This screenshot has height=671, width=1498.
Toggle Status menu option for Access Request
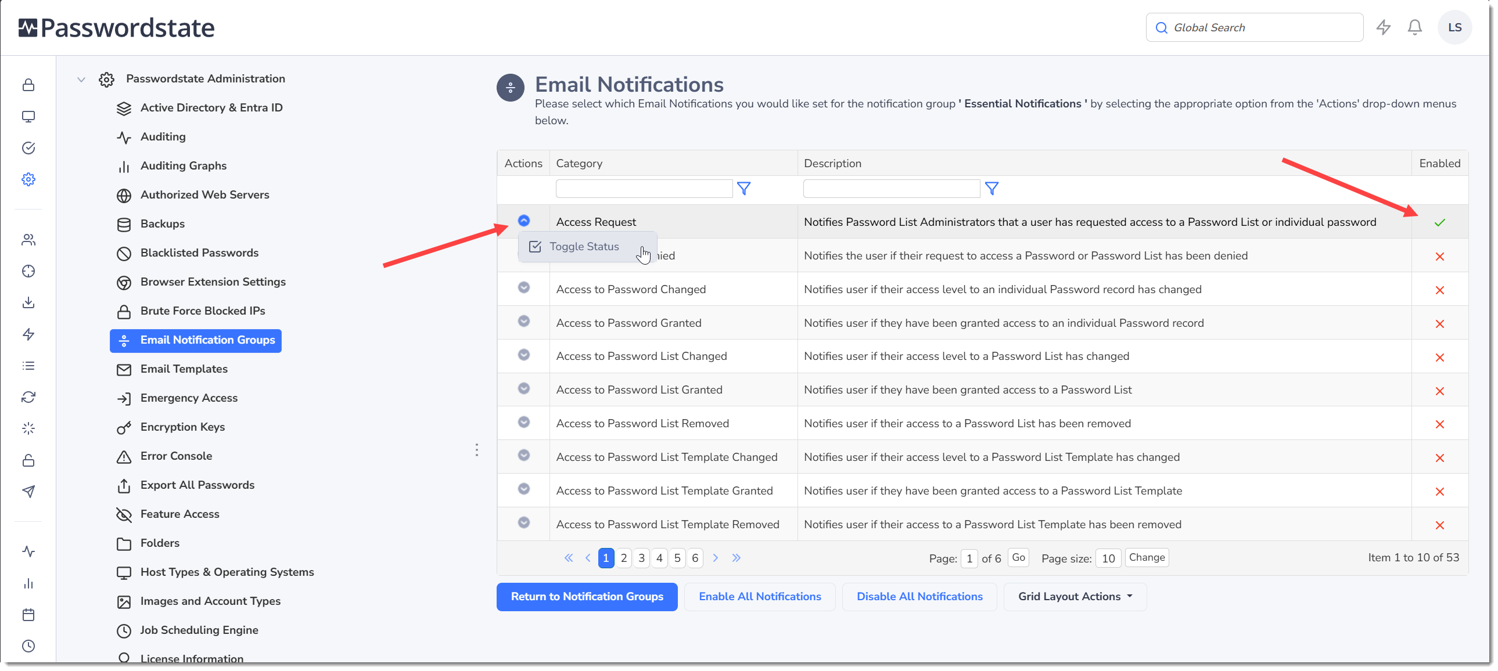pyautogui.click(x=587, y=246)
